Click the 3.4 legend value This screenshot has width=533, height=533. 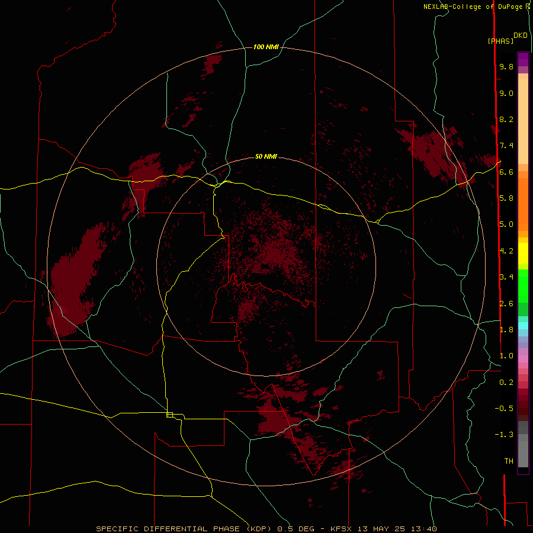point(506,277)
